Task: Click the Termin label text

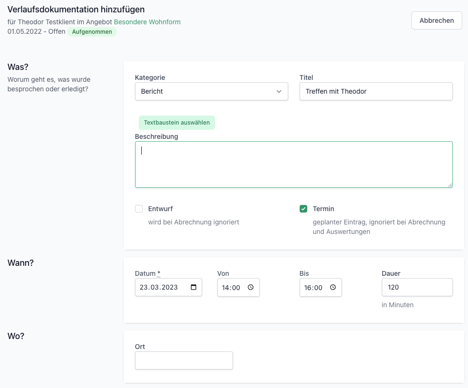Action: 323,209
